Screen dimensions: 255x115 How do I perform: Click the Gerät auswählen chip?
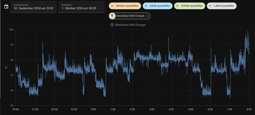pos(158,6)
